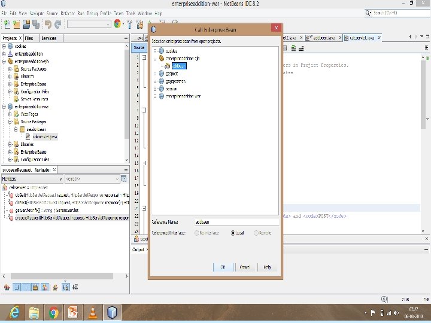Open the empty filter dropdown in Navigator
Viewport: 431px width, 323px height.
tap(92, 179)
